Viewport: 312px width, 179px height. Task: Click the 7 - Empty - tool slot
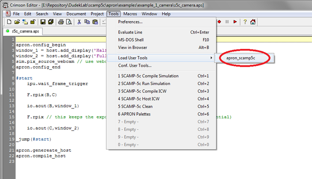click(x=162, y=122)
